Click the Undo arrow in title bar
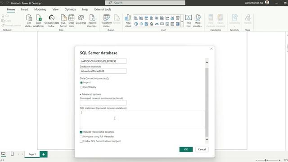 (2, 3)
